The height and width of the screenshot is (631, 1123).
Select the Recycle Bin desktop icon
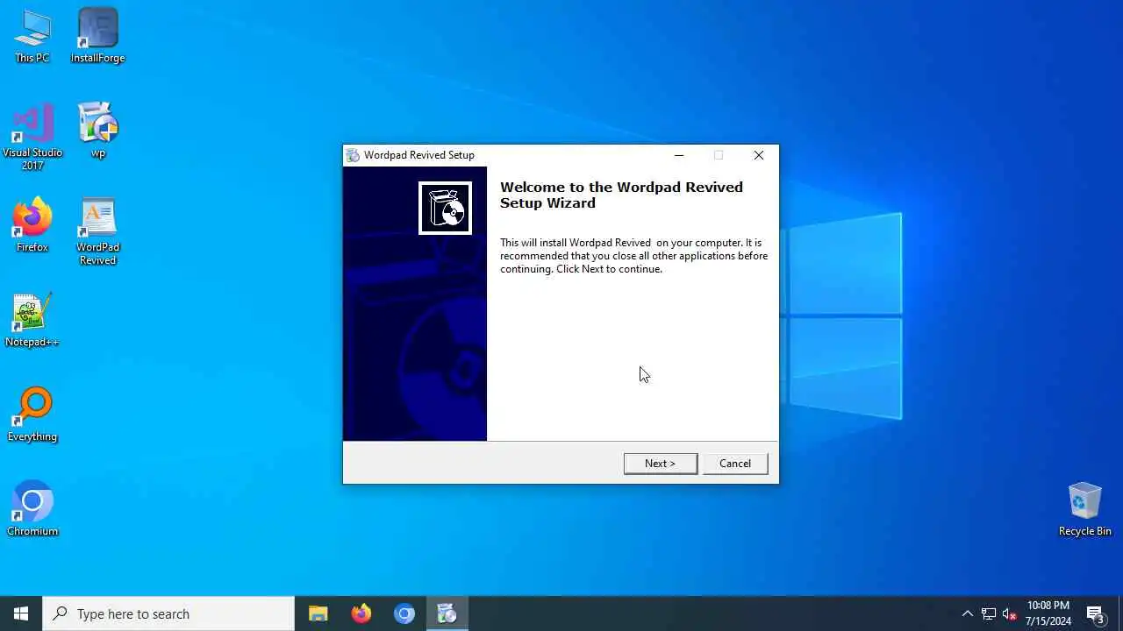(1084, 509)
